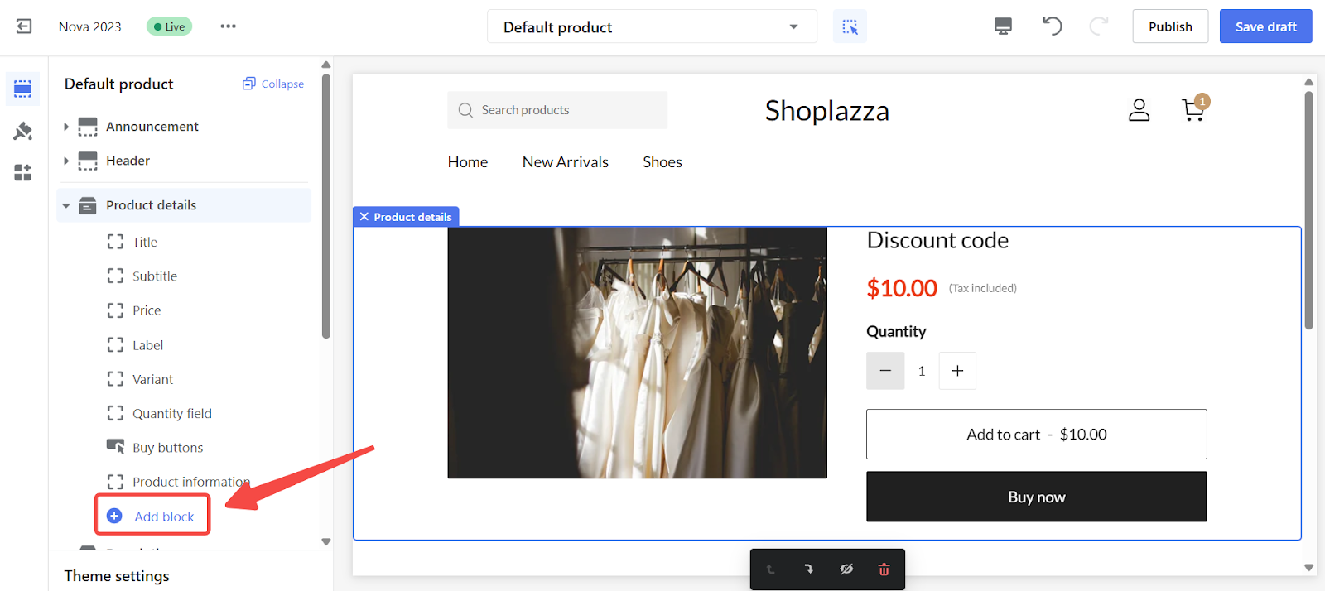Open the apps and widgets panel icon
Viewport: 1325px width, 591px height.
point(23,172)
